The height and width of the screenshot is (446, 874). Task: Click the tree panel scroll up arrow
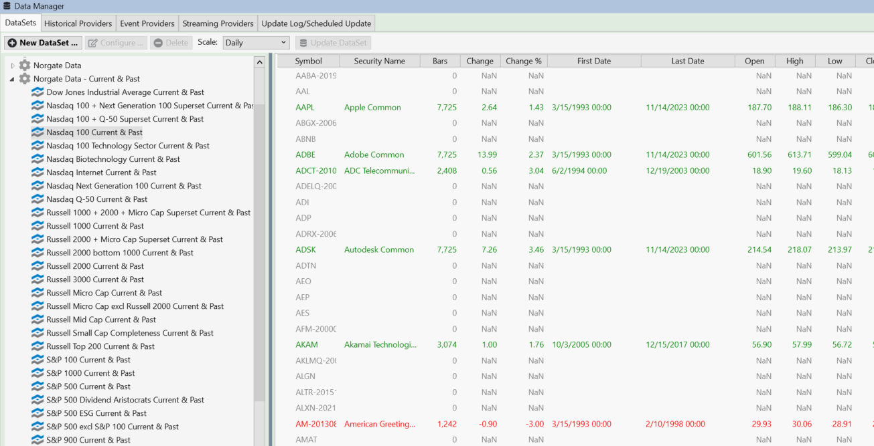(x=259, y=62)
